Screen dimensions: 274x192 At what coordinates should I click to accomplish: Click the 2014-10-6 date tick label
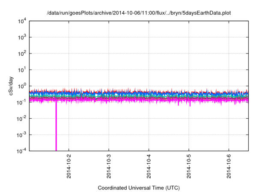click(x=229, y=166)
